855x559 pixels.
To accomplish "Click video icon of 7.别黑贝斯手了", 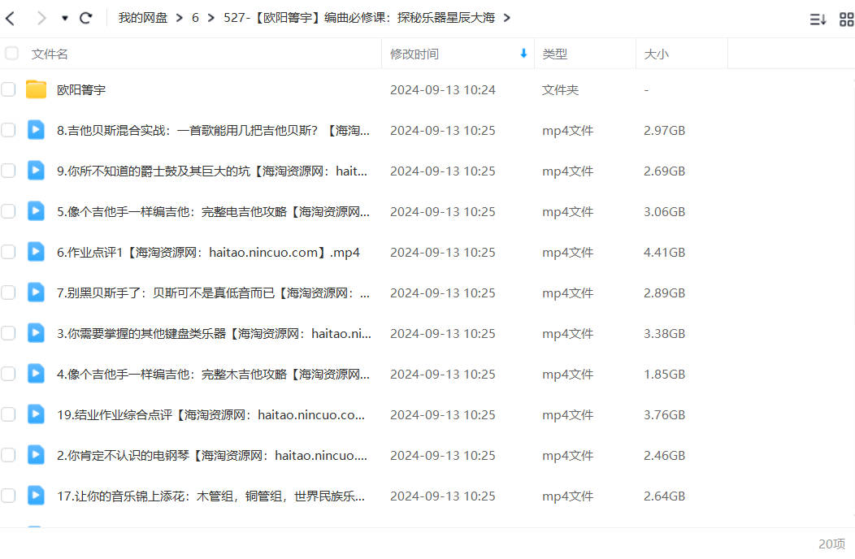I will coord(36,292).
